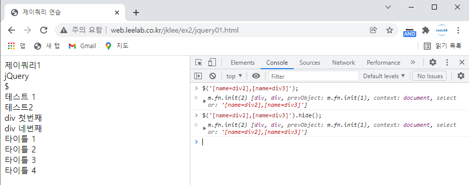Click the No Issues button
This screenshot has width=469, height=185.
point(429,76)
